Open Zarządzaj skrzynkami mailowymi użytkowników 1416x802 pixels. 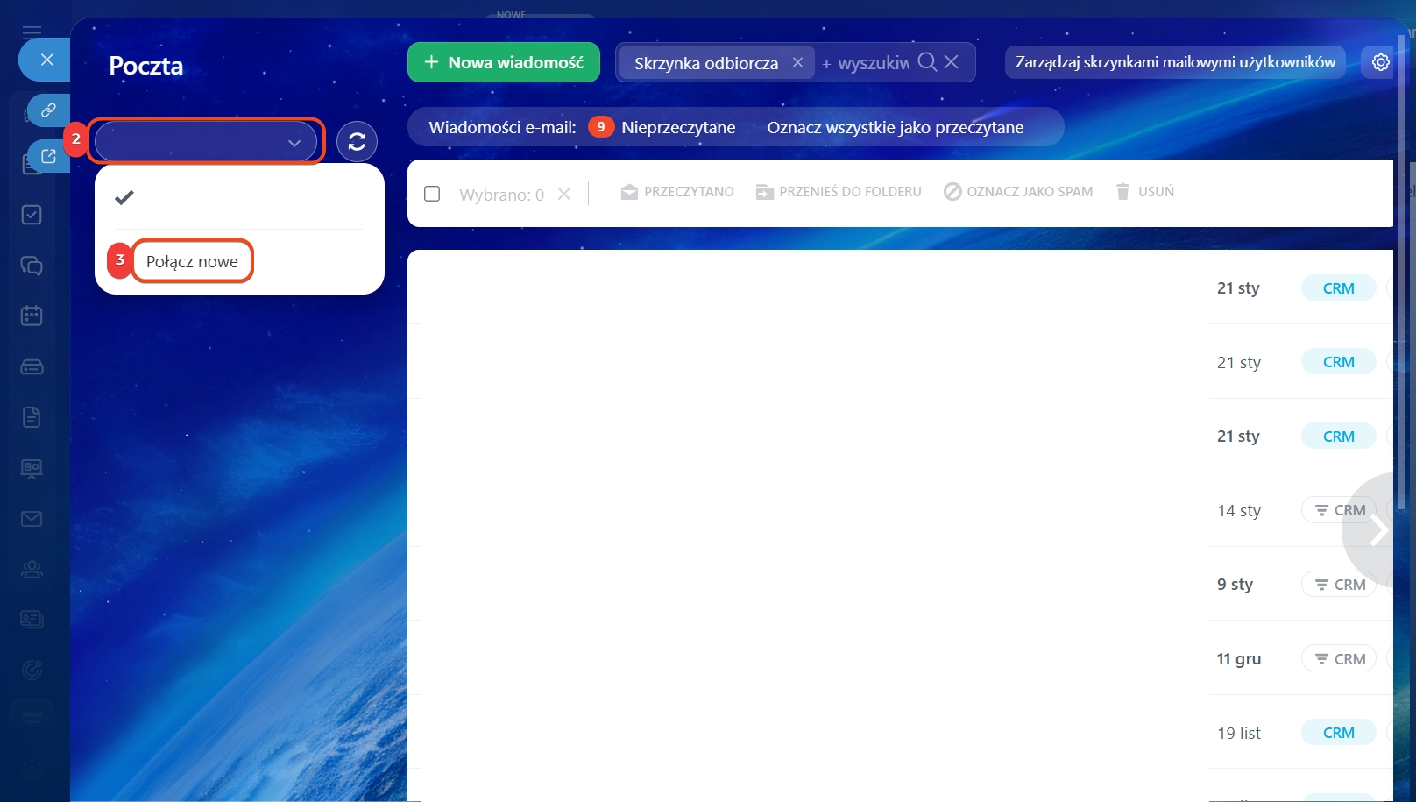pyautogui.click(x=1175, y=62)
